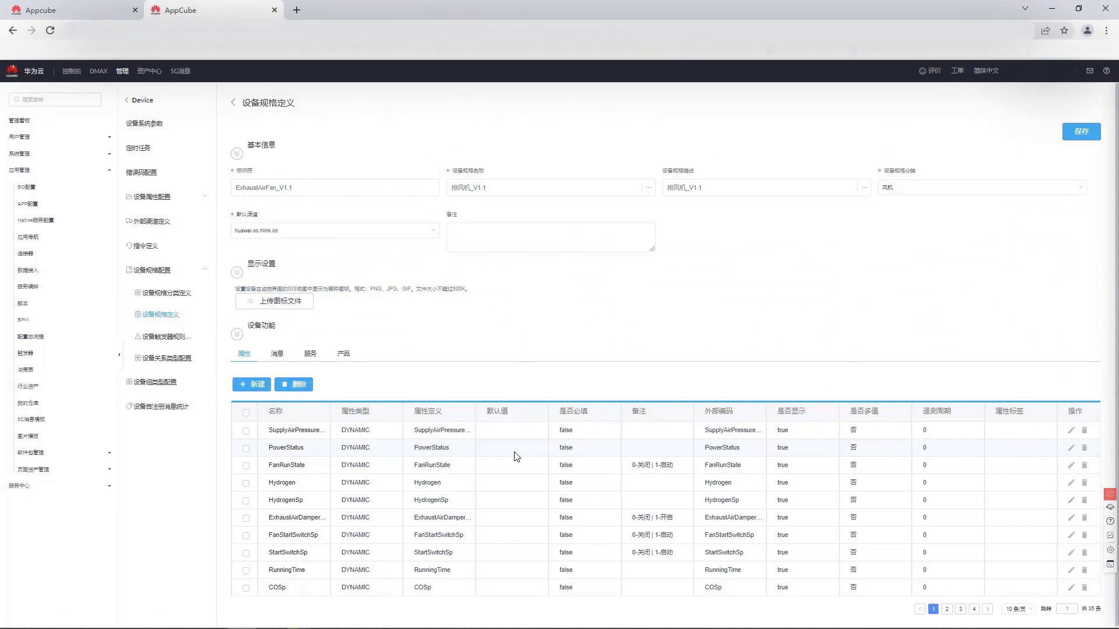This screenshot has width=1119, height=629.
Task: Click the 标识符 input ExhaustAirFan_V1.1
Action: pos(335,188)
